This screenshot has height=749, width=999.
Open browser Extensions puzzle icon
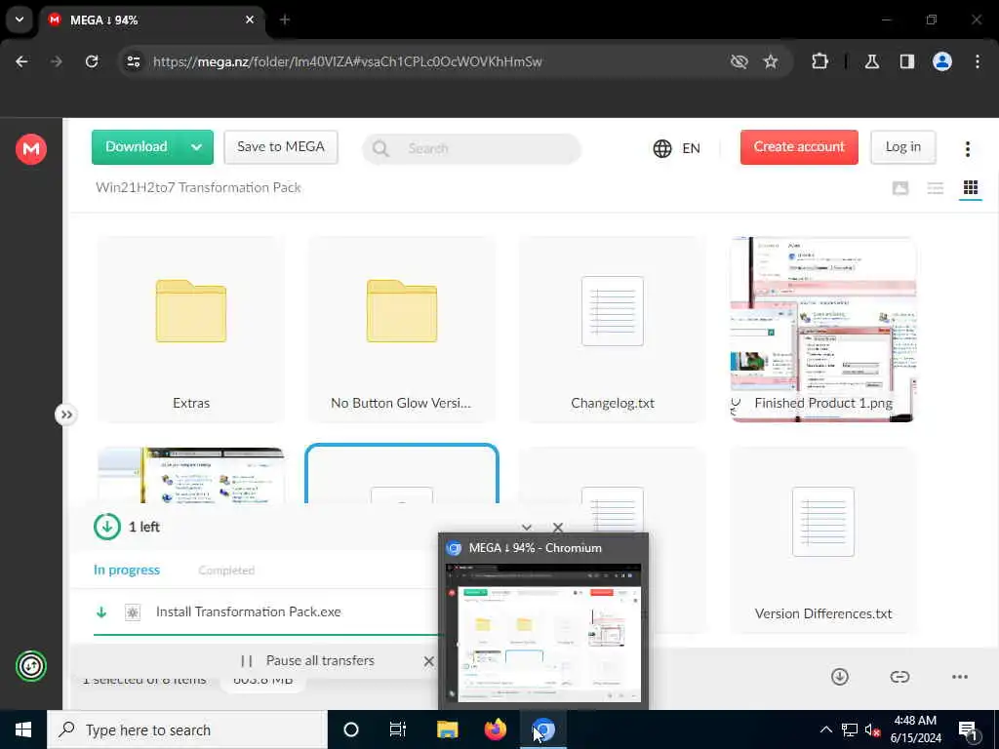819,61
